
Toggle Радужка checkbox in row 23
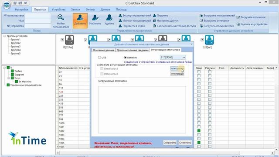210,76
